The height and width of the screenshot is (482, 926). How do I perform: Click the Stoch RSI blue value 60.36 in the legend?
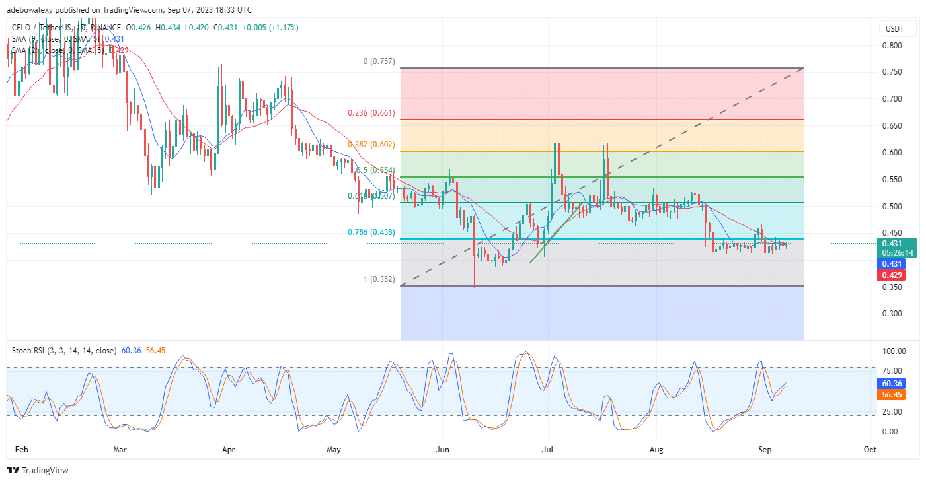(132, 351)
